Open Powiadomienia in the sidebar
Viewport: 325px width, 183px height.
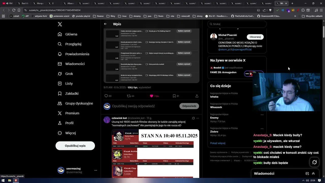coord(74,54)
